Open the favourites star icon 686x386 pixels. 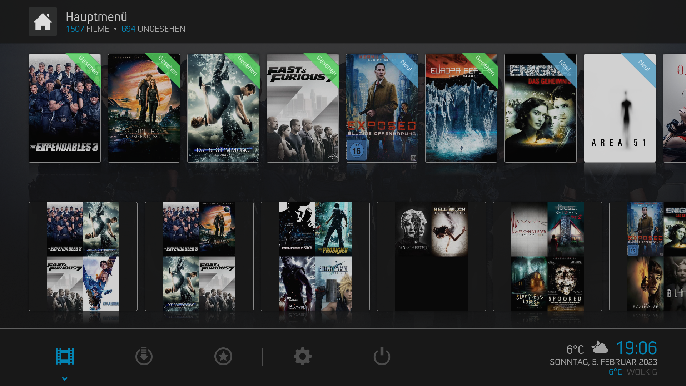(223, 356)
